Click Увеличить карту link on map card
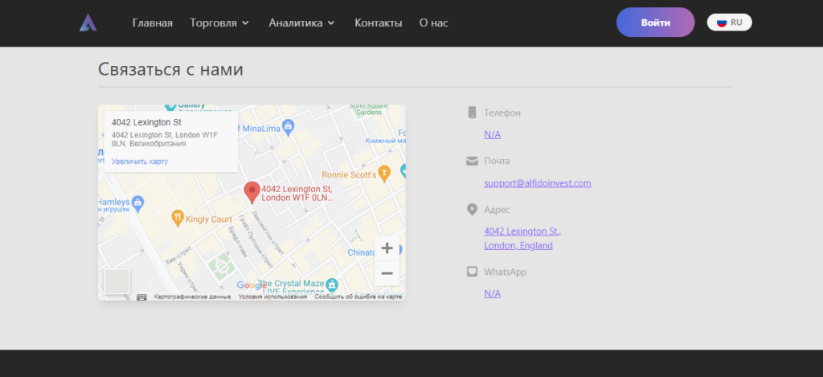This screenshot has height=377, width=823. pyautogui.click(x=140, y=162)
